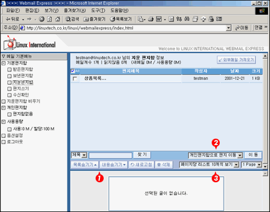Screen dimensions: 270x212
Task: Click the binoculars toolbar icon
Action: coord(187,19)
